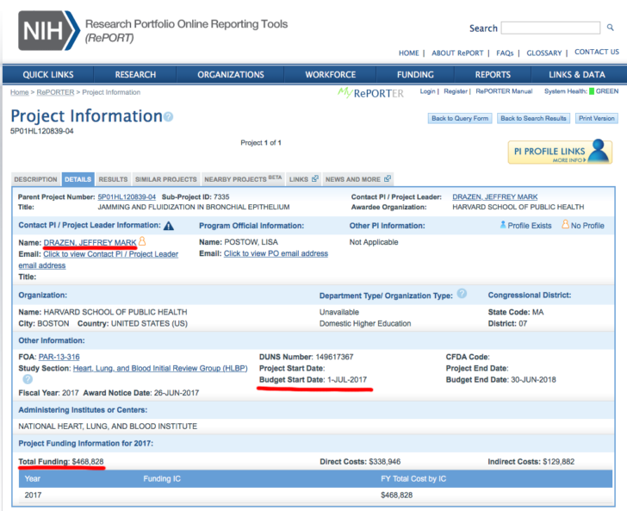Open parent project number 5P01HL120839-04 link
627x511 pixels.
click(127, 196)
